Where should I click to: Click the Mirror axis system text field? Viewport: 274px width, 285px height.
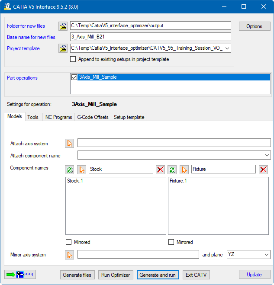tap(138, 254)
